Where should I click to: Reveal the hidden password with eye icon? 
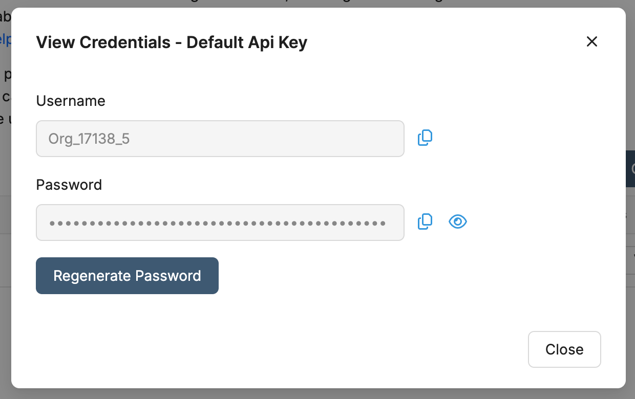(458, 221)
